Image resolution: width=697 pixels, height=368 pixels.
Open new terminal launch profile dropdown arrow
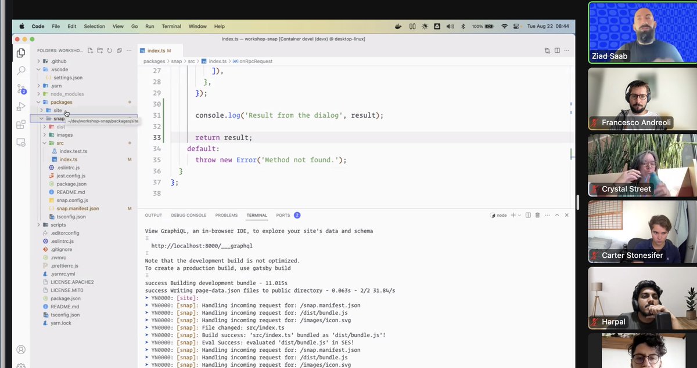[x=520, y=215]
